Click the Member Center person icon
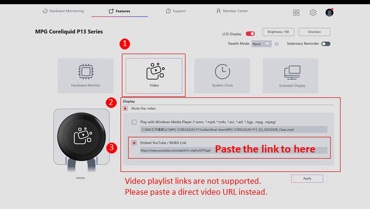Screen dimensions: 370x209 coord(219,11)
